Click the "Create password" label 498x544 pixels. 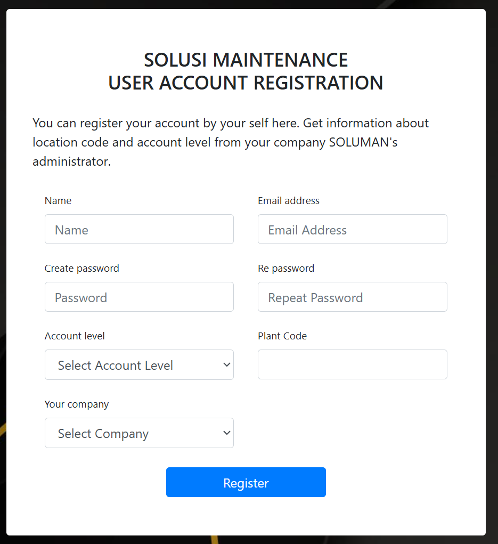82,269
